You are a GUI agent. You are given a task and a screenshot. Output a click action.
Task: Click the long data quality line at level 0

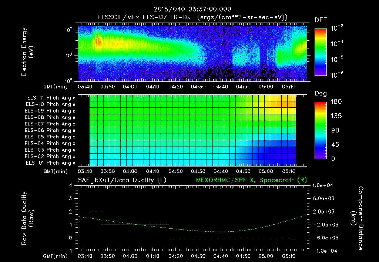tap(232, 238)
